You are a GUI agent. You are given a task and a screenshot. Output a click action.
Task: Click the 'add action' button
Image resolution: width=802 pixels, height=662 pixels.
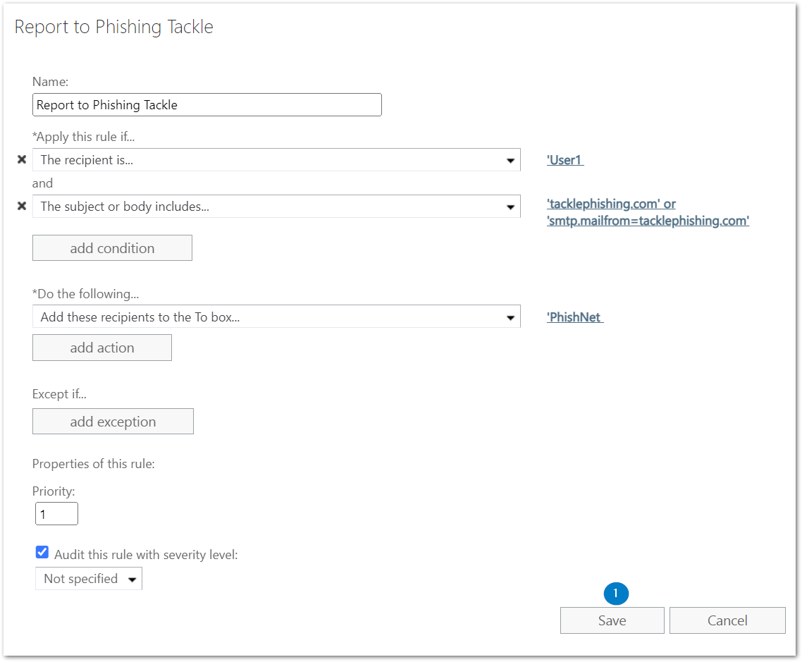(101, 348)
